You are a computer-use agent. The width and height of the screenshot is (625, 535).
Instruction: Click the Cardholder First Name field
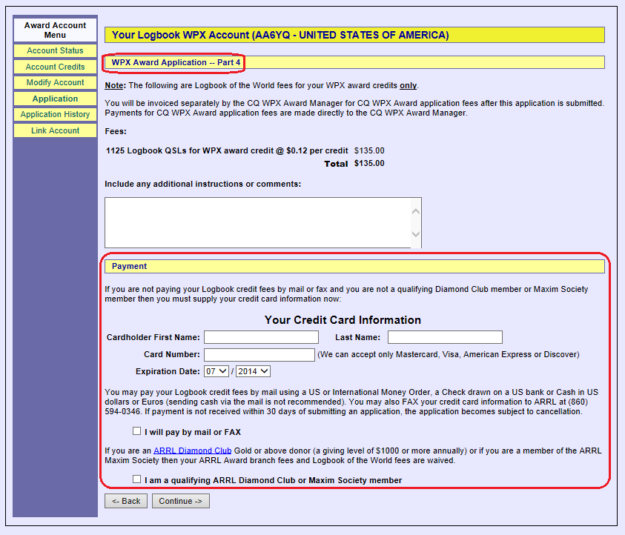click(261, 337)
